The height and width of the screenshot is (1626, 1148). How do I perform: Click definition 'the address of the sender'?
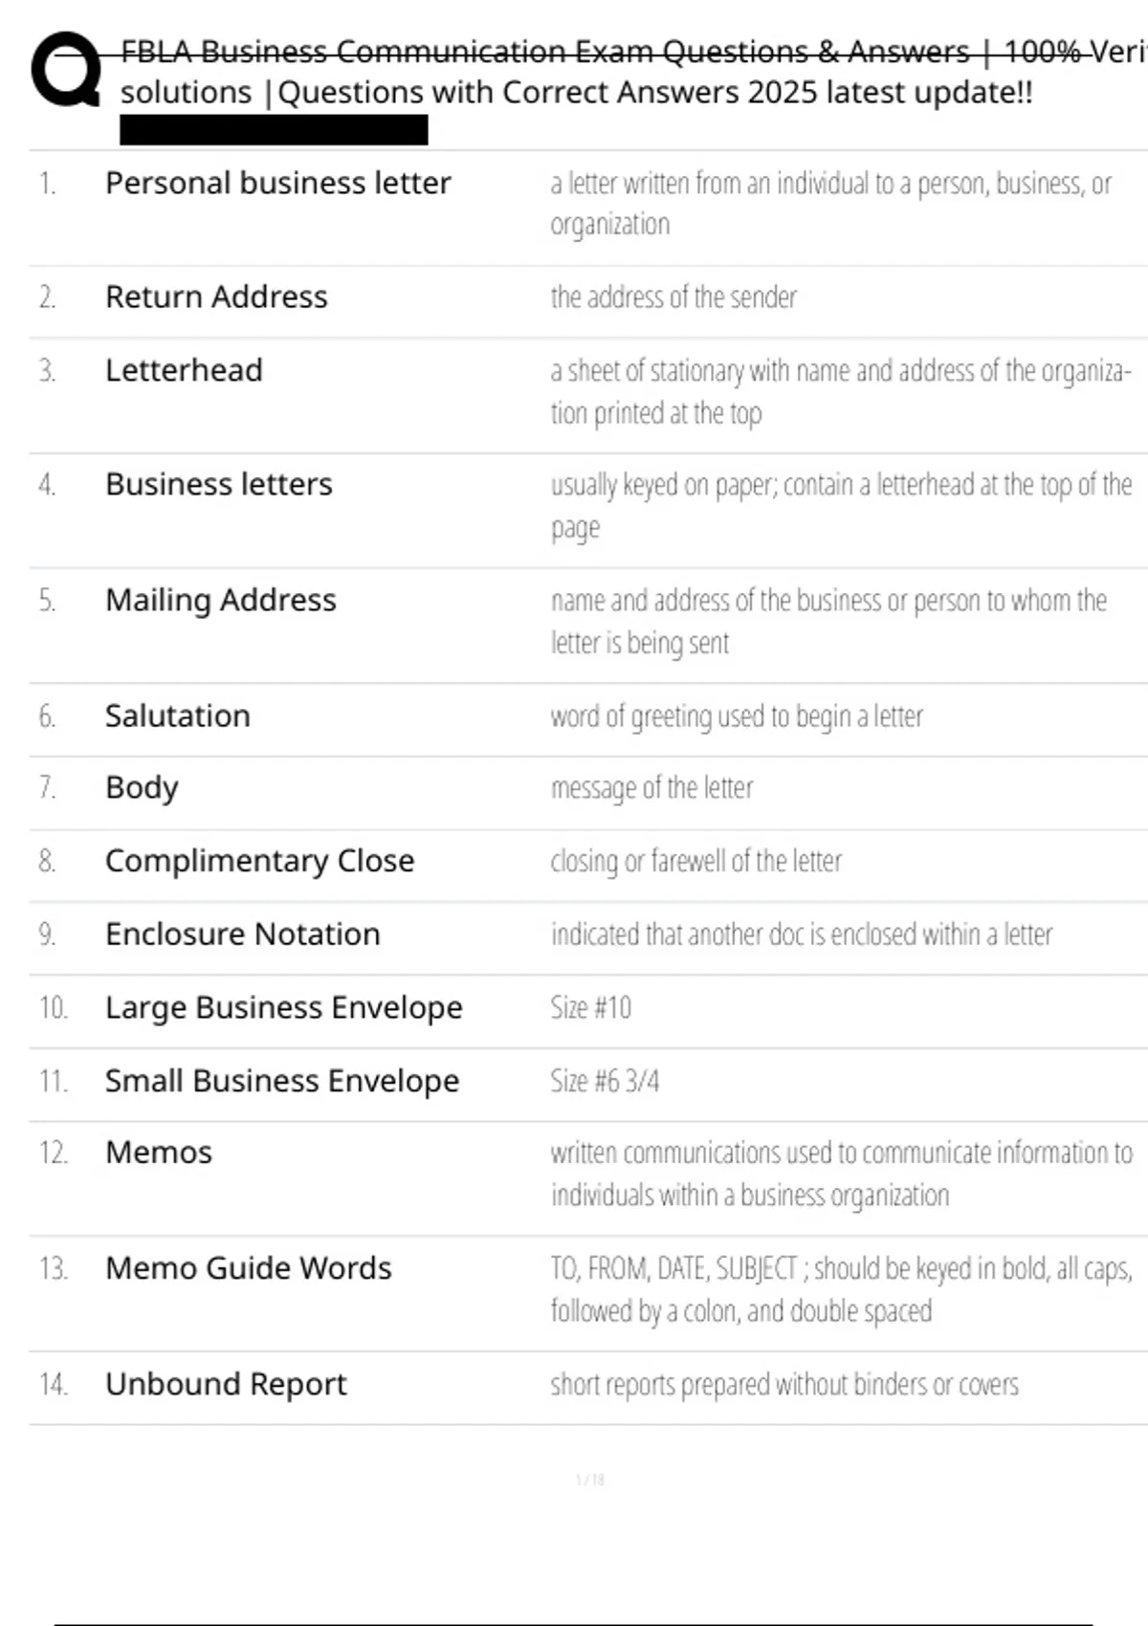tap(673, 297)
